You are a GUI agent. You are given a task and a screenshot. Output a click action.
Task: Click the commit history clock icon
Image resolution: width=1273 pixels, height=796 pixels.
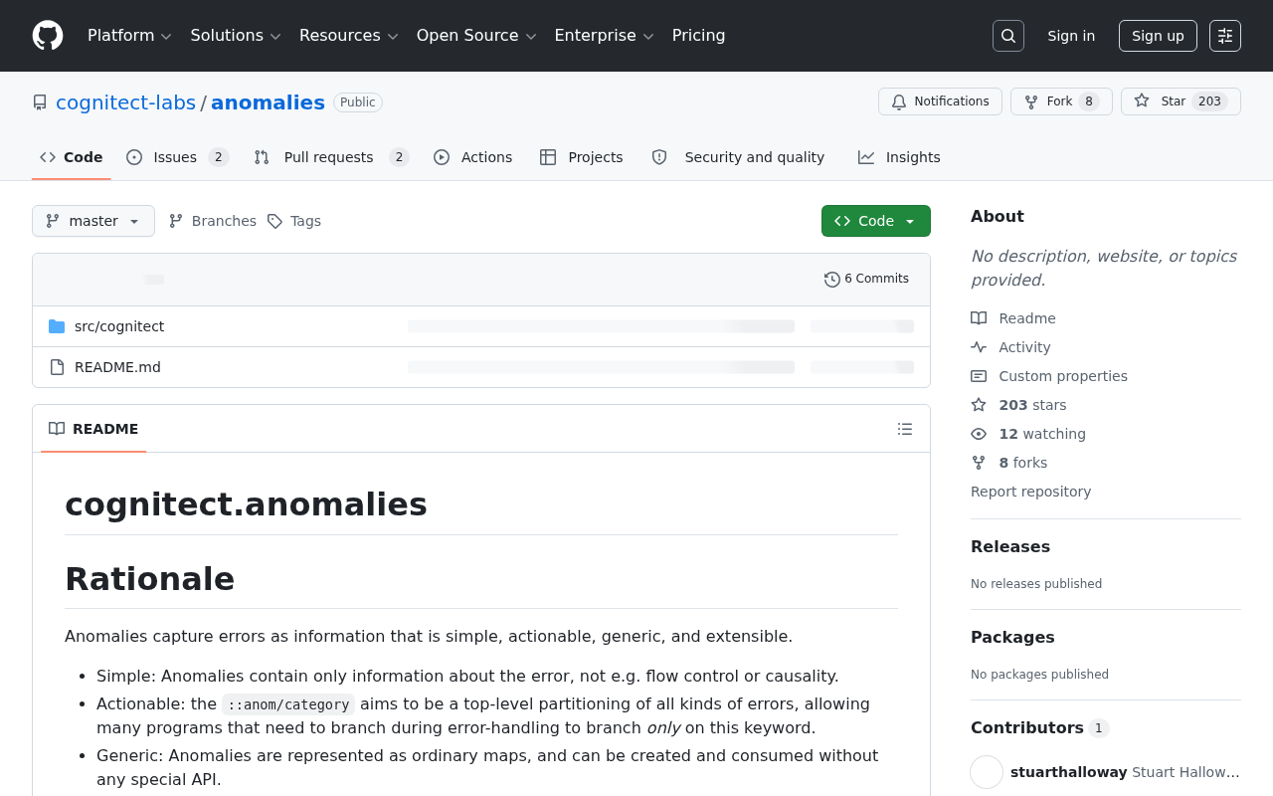point(832,280)
